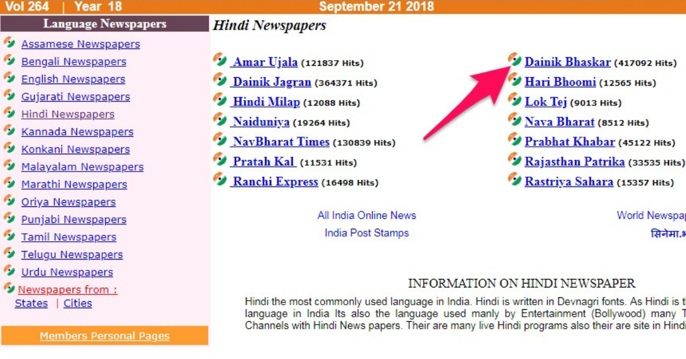Visit the Ranchi Express link
The image size is (686, 359).
pos(275,182)
